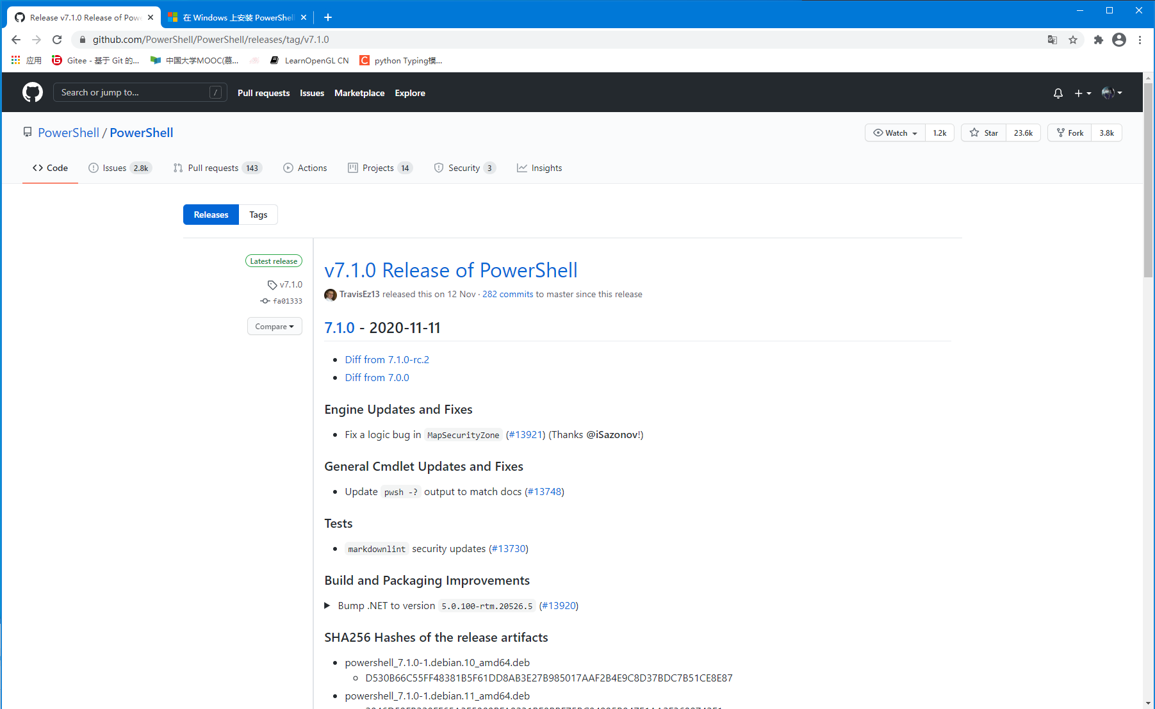
Task: Open Pull requests in top navigation
Action: tap(263, 93)
